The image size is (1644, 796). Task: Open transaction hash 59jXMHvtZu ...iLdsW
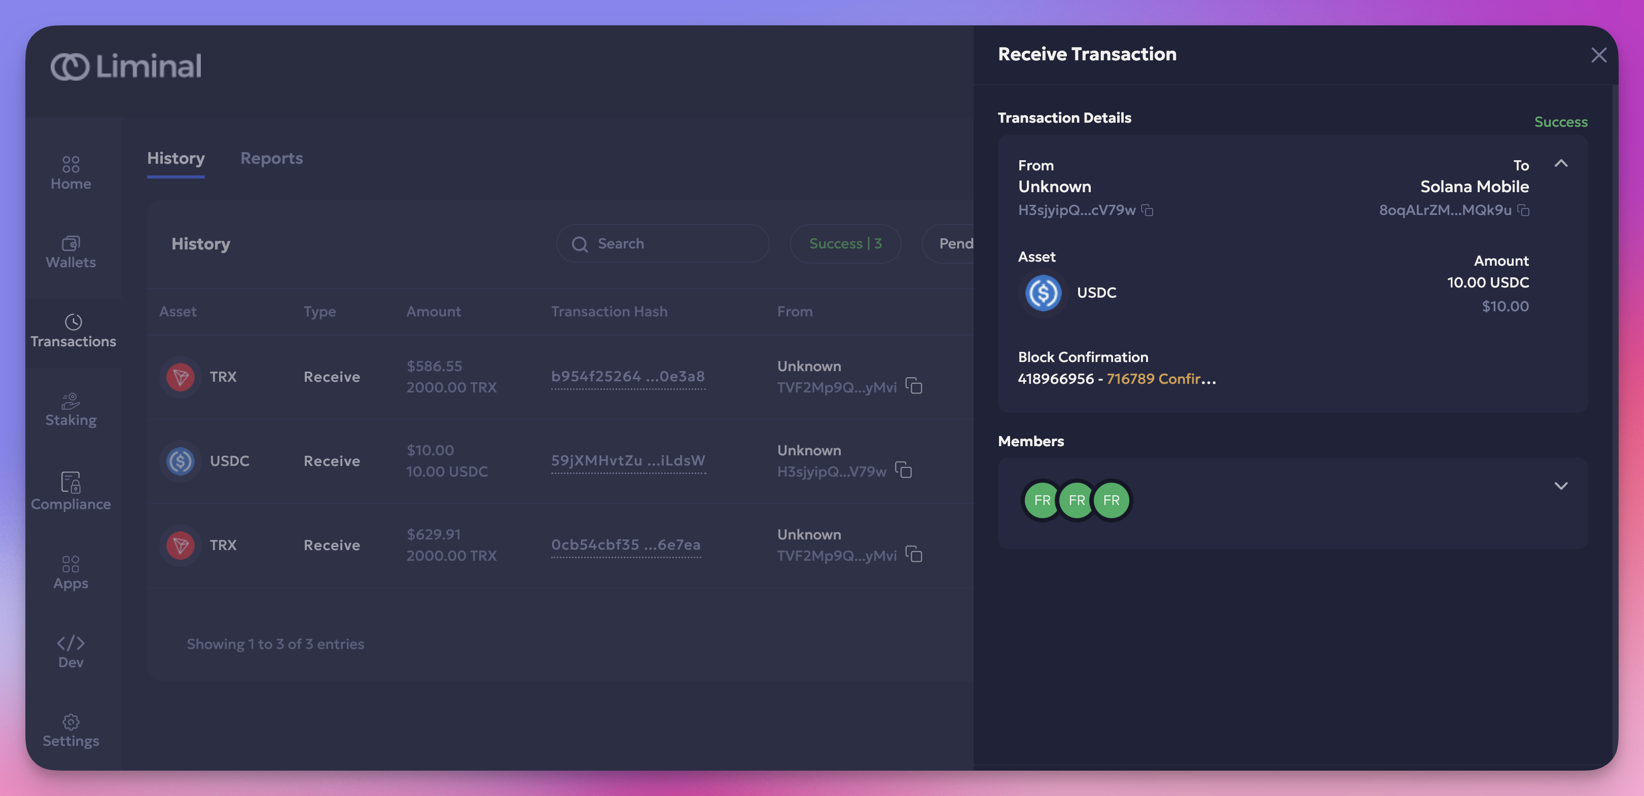coord(628,460)
